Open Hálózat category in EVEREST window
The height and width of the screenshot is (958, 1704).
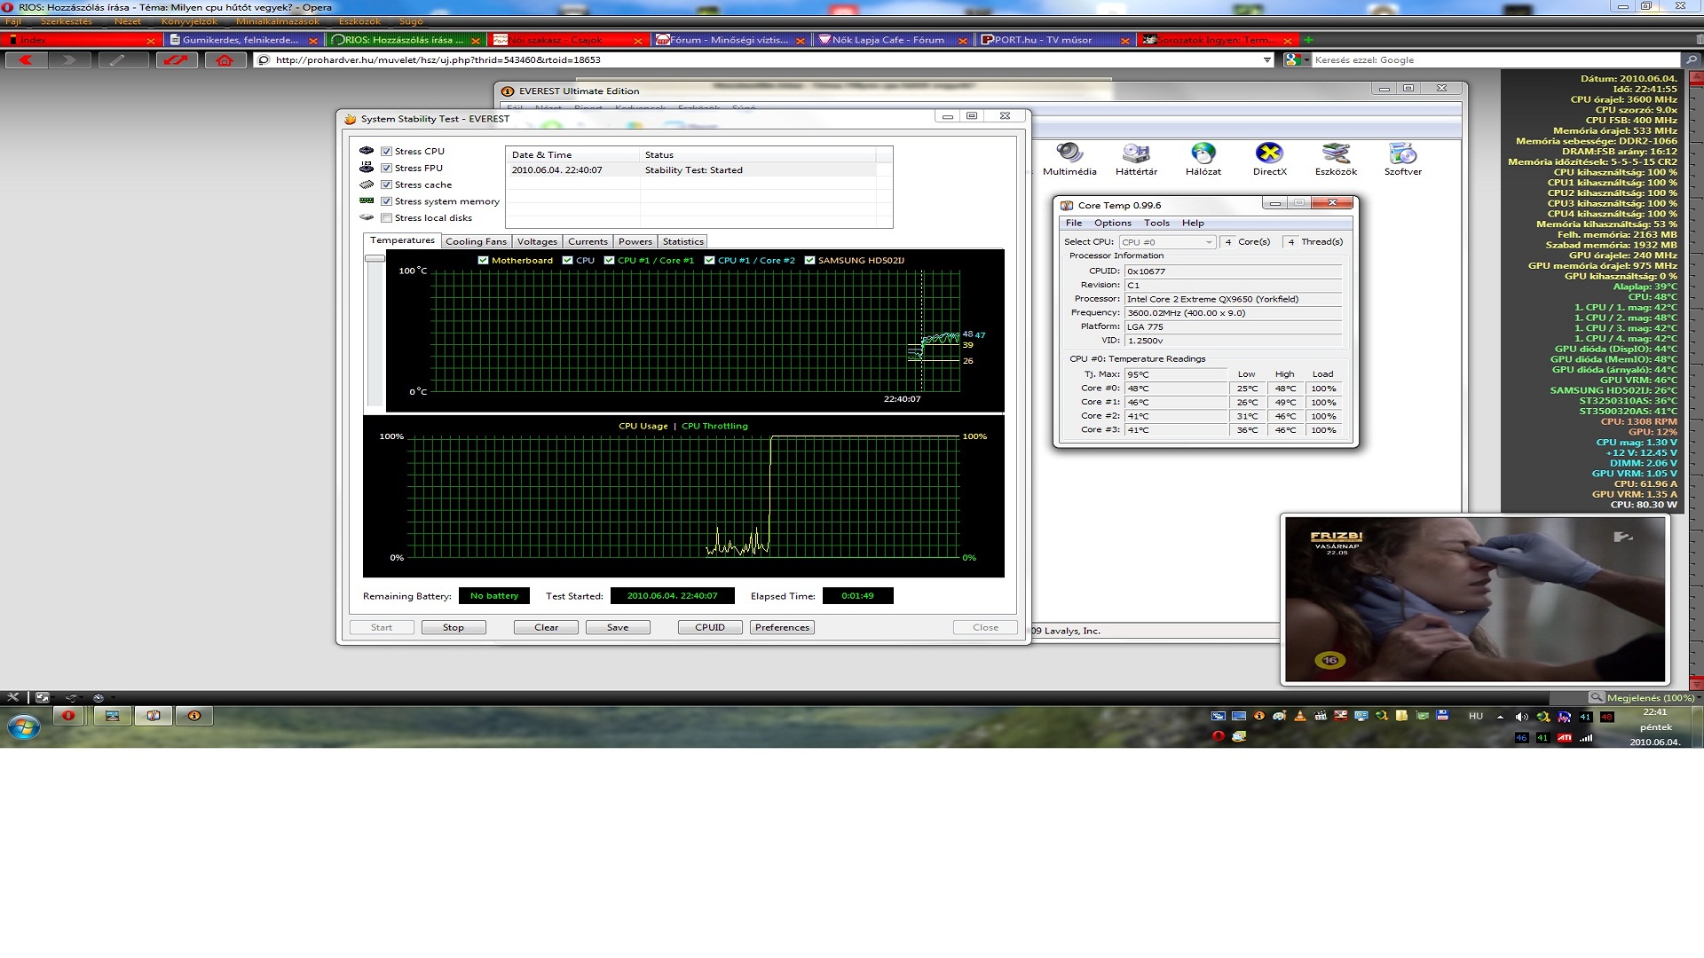point(1203,160)
